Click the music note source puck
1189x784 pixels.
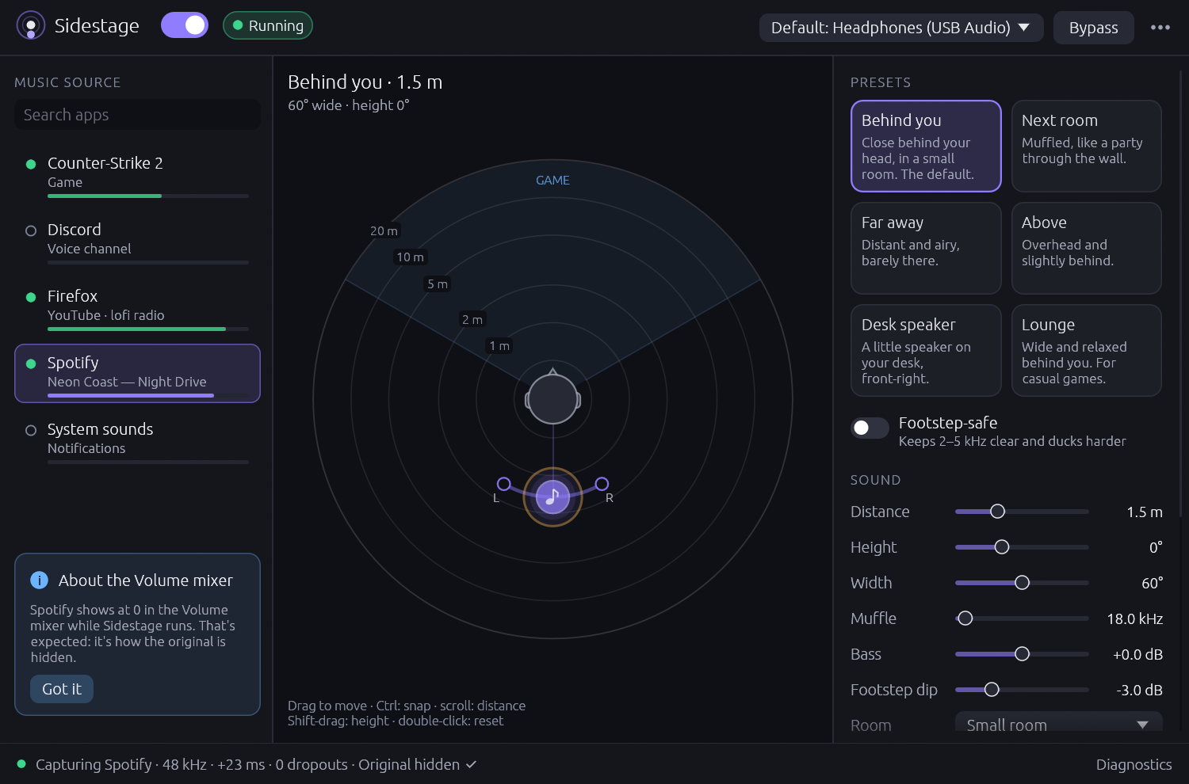[x=552, y=497]
